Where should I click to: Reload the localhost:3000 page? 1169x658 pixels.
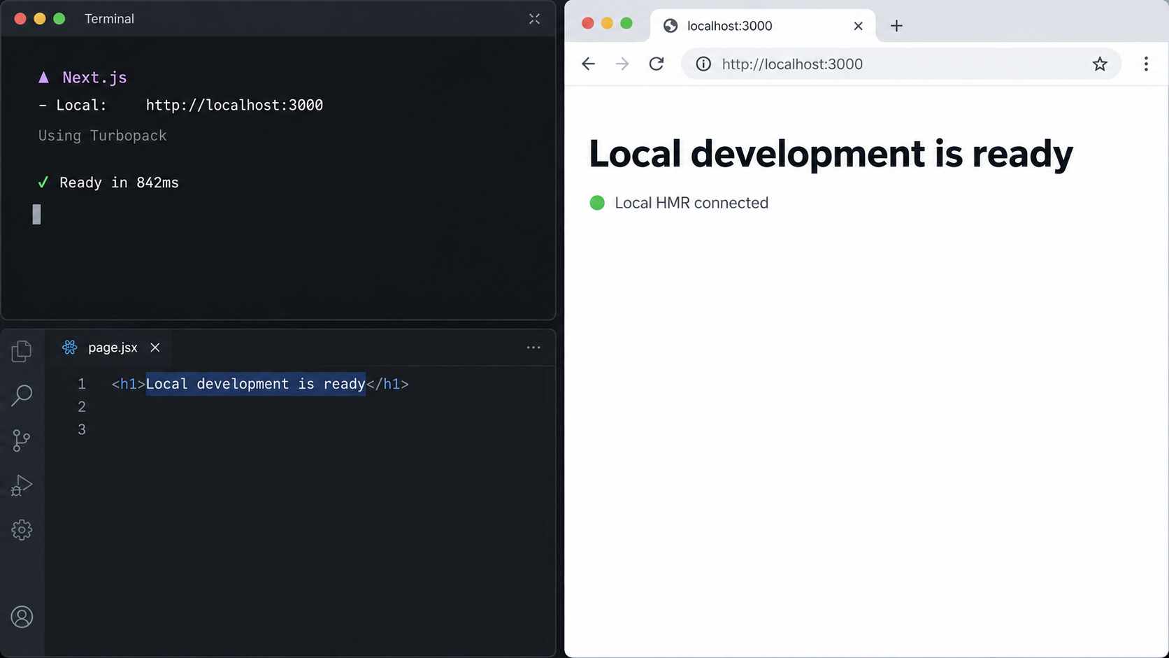click(656, 64)
